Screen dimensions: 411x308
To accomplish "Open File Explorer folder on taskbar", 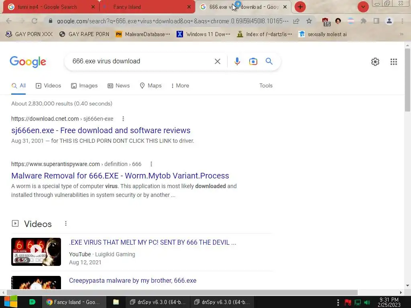I will tap(116, 302).
